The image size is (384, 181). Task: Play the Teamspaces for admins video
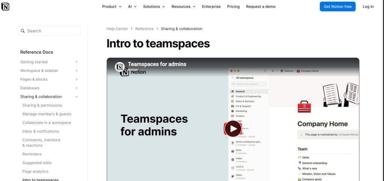(x=233, y=129)
